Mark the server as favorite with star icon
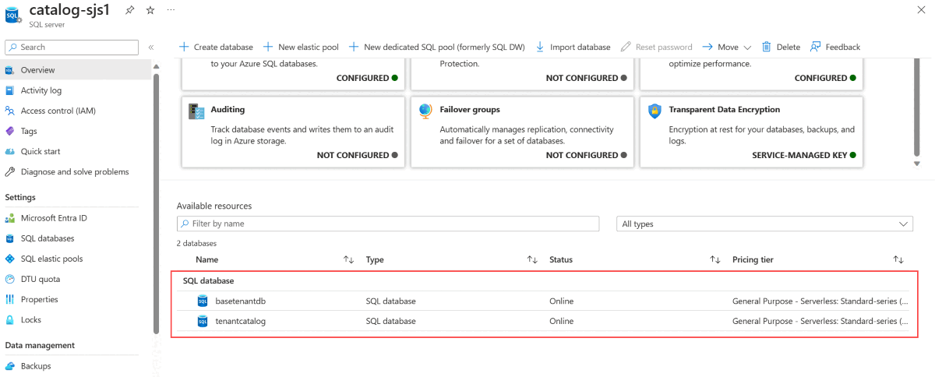Viewport: 935px width, 377px height. point(150,10)
